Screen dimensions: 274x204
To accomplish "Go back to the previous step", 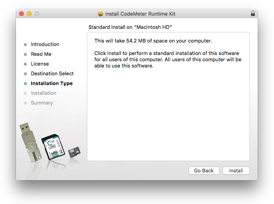I will pos(204,170).
